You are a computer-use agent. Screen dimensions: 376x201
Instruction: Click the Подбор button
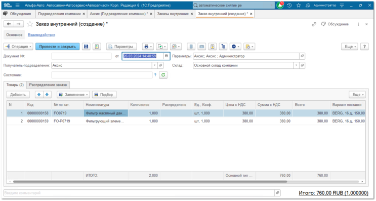click(104, 95)
